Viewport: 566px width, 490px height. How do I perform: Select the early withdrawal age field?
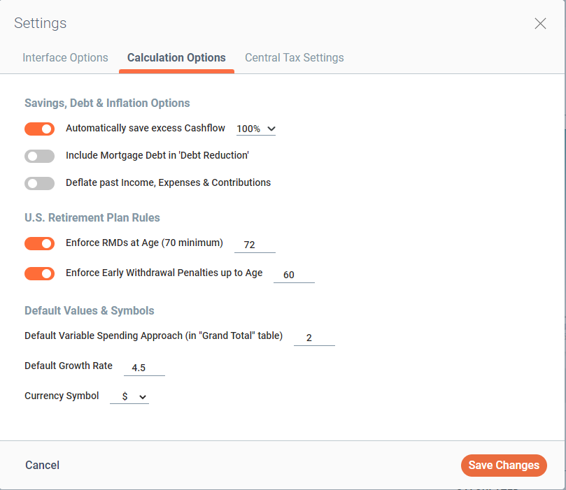coord(294,274)
